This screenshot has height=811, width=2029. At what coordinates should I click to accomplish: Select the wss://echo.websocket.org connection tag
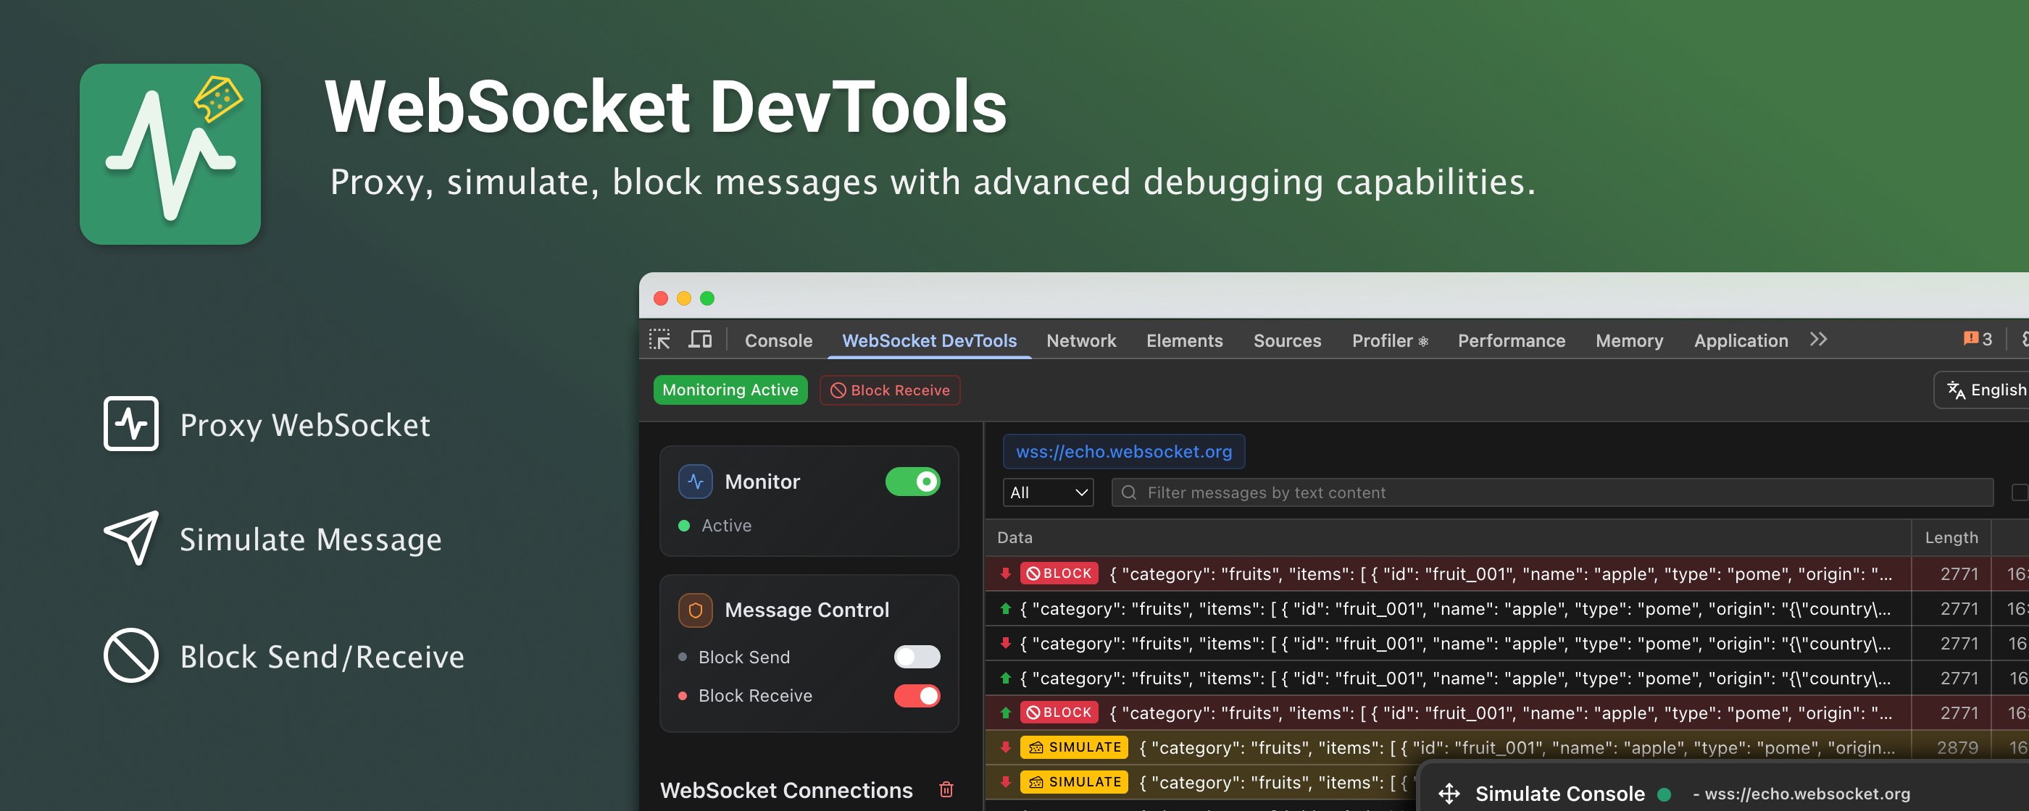pyautogui.click(x=1123, y=451)
